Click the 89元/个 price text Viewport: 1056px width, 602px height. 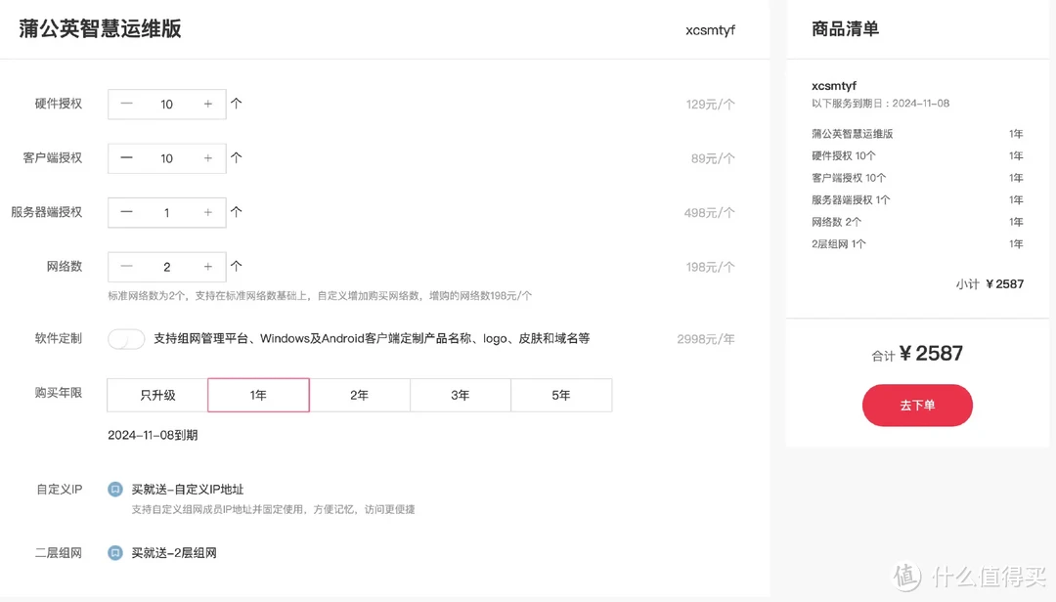click(713, 159)
